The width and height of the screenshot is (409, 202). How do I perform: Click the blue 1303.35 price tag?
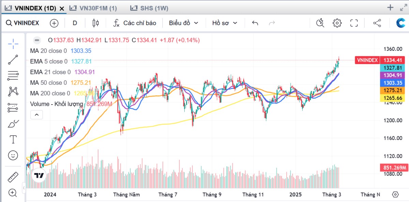pyautogui.click(x=393, y=83)
